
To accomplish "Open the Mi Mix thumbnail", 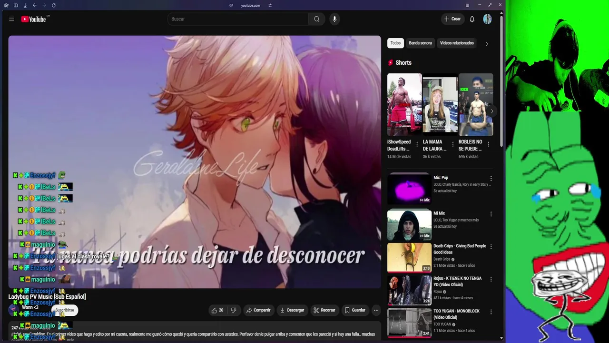I will 409,225.
